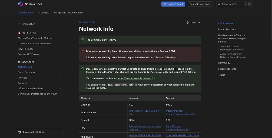The image size is (272, 138).
Task: Open Testnet STT Tokens page
Action: (28, 54)
